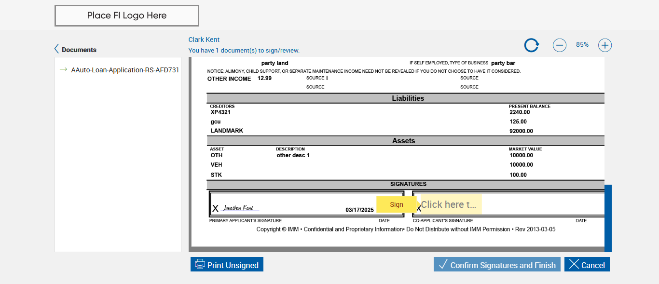Click the PRIMARY APPLICANT'S SIGNATURE label
Viewport: 659px width, 284px height.
pyautogui.click(x=245, y=221)
